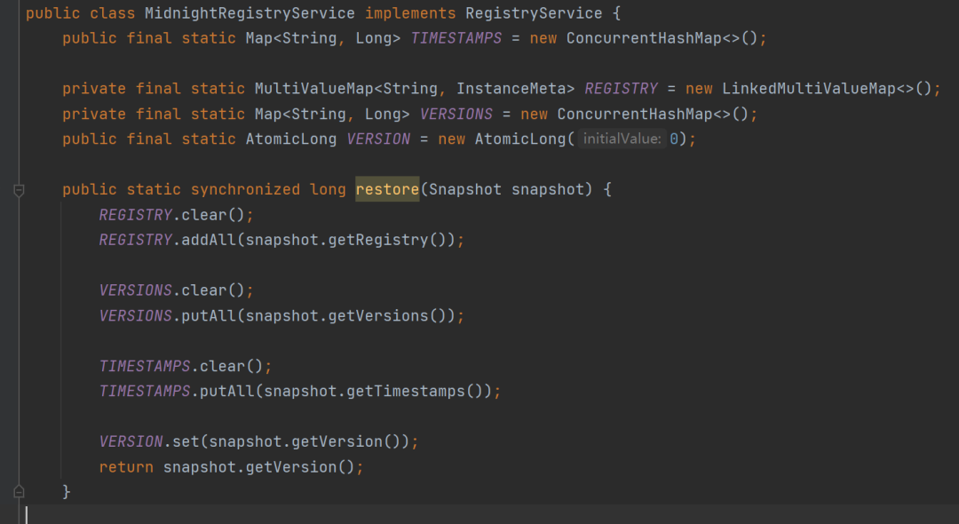Click the REGISTRY field in its declaration line
Image resolution: width=959 pixels, height=524 pixels.
tap(622, 89)
